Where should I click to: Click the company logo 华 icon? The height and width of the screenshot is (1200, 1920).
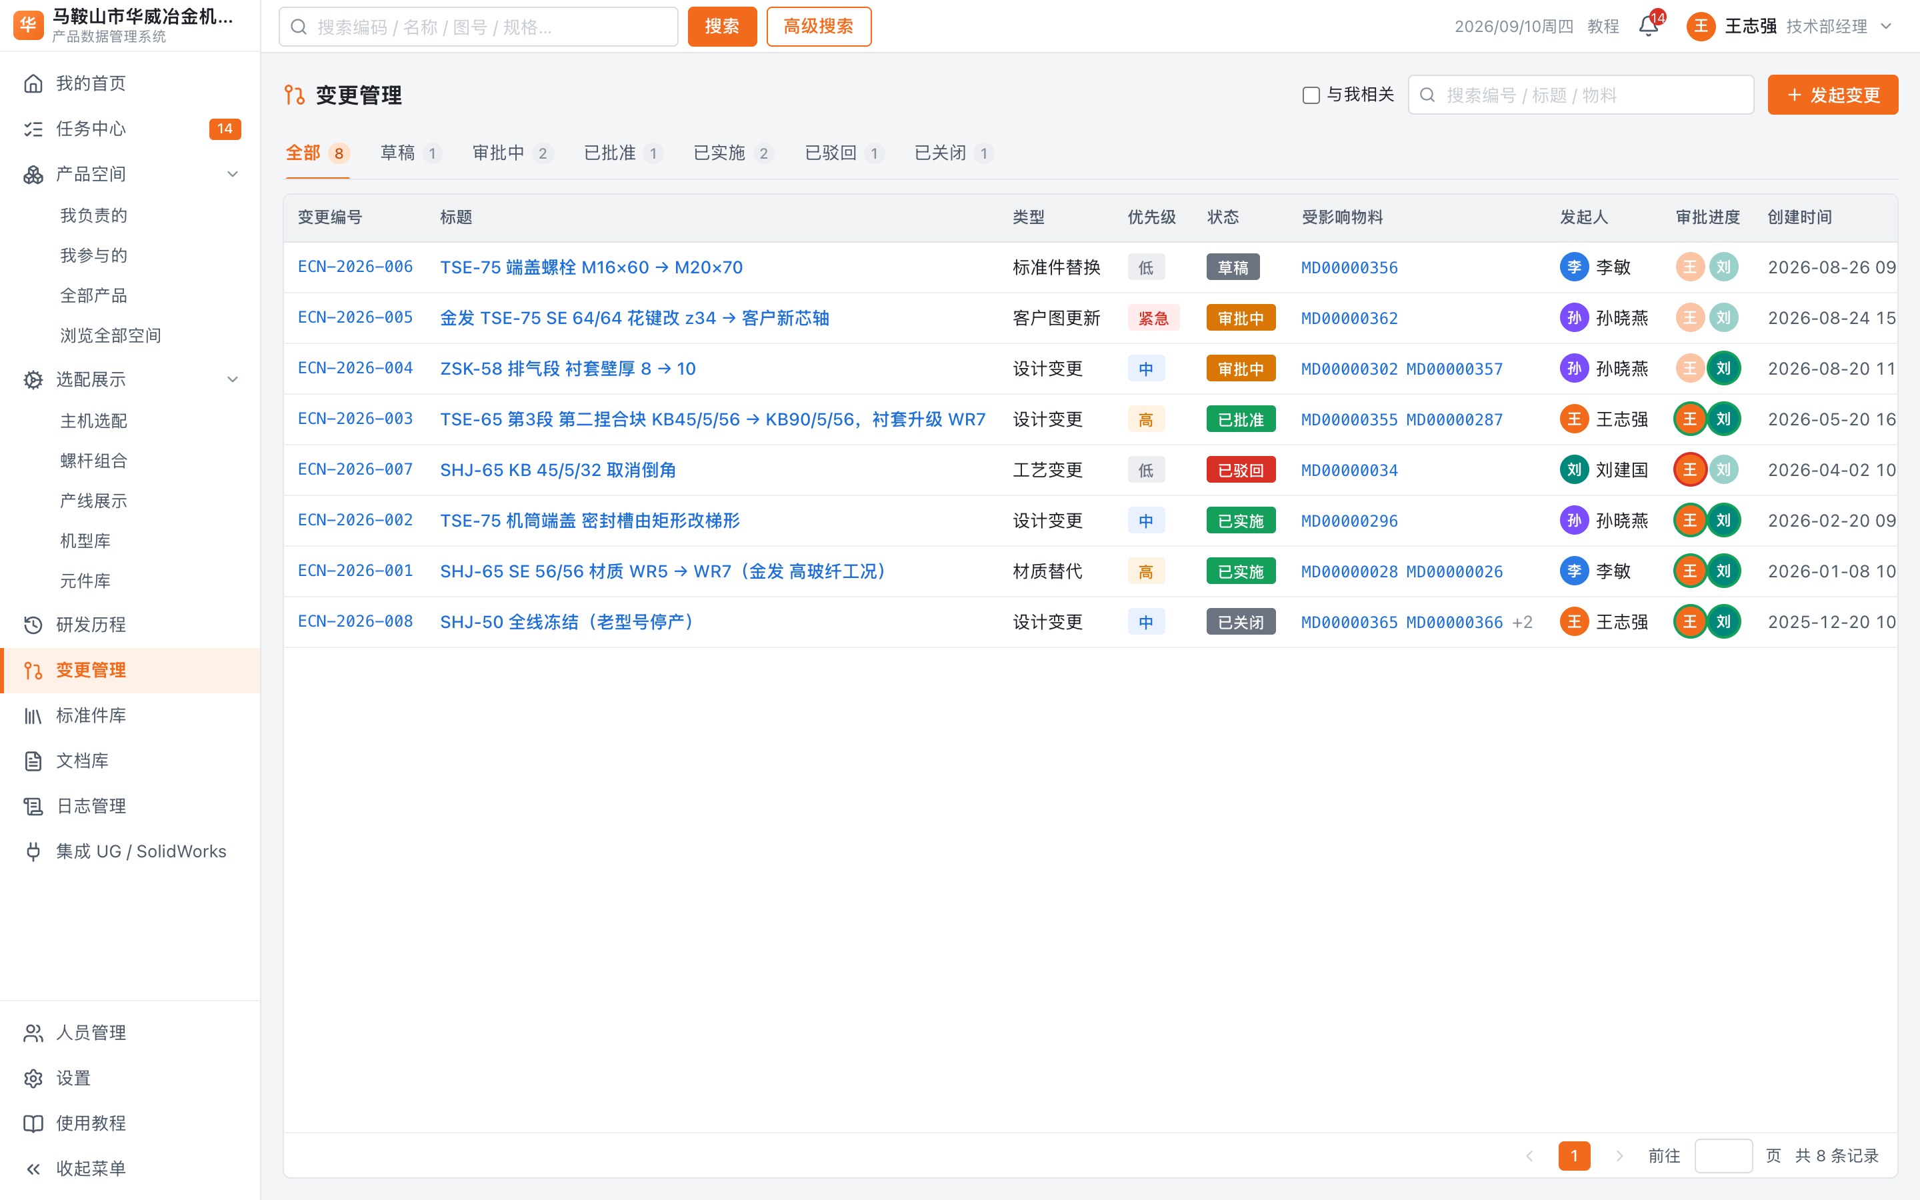[29, 25]
